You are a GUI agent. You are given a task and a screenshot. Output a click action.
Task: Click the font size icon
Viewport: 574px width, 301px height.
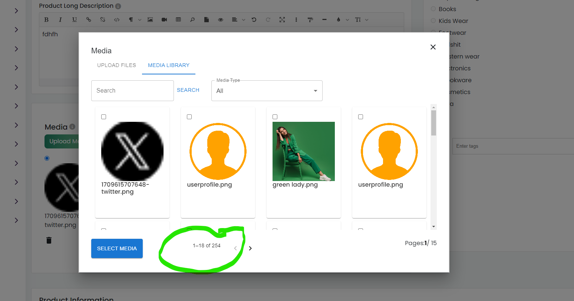[358, 20]
